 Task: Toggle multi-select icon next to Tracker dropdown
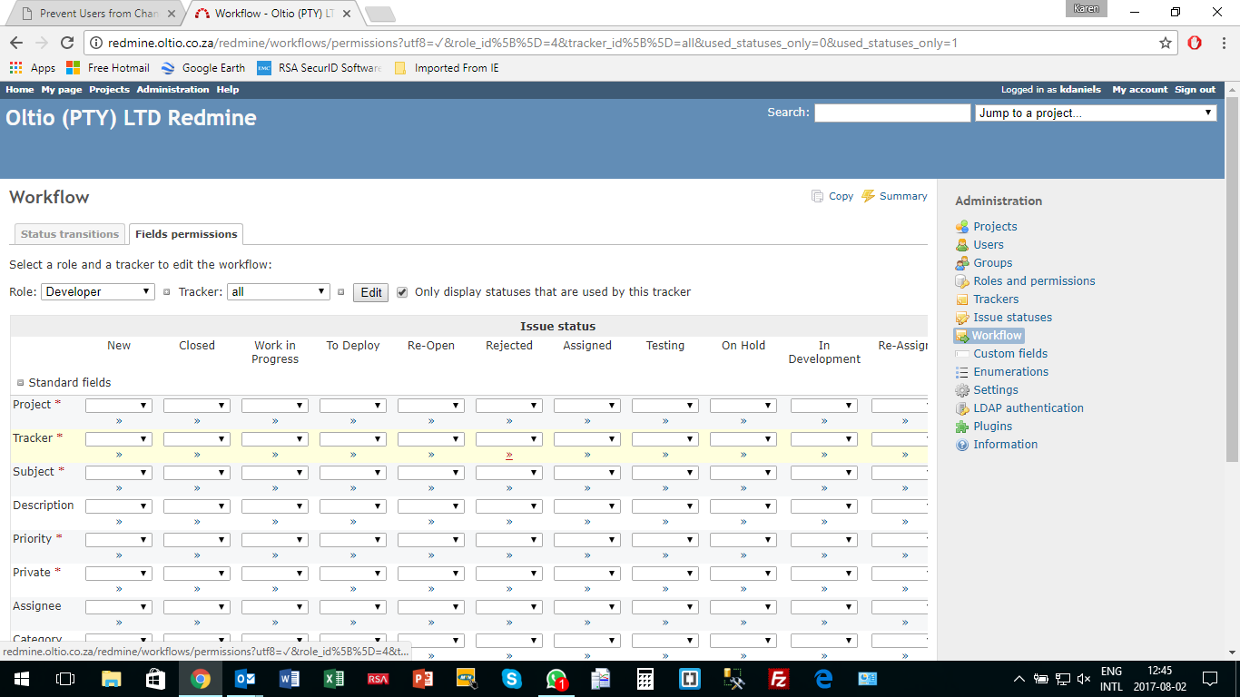340,292
